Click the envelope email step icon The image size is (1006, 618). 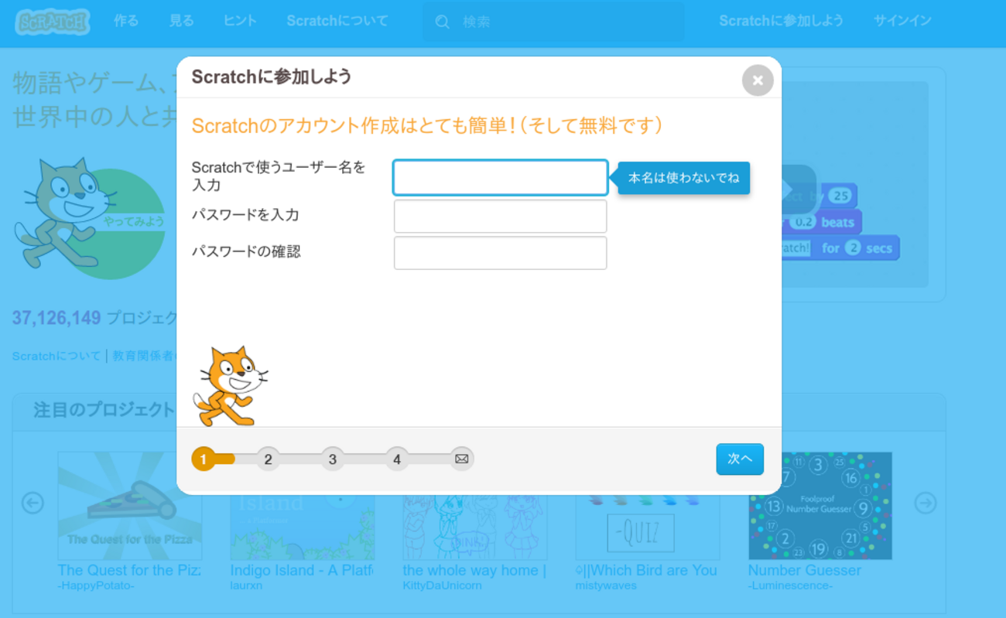(x=461, y=459)
